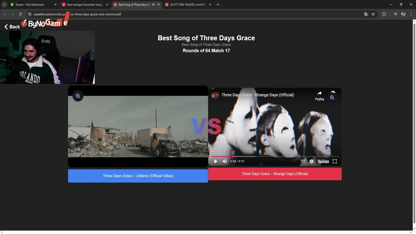Click the Lifetime video thumbnail
Image resolution: width=416 pixels, height=234 pixels.
click(138, 126)
